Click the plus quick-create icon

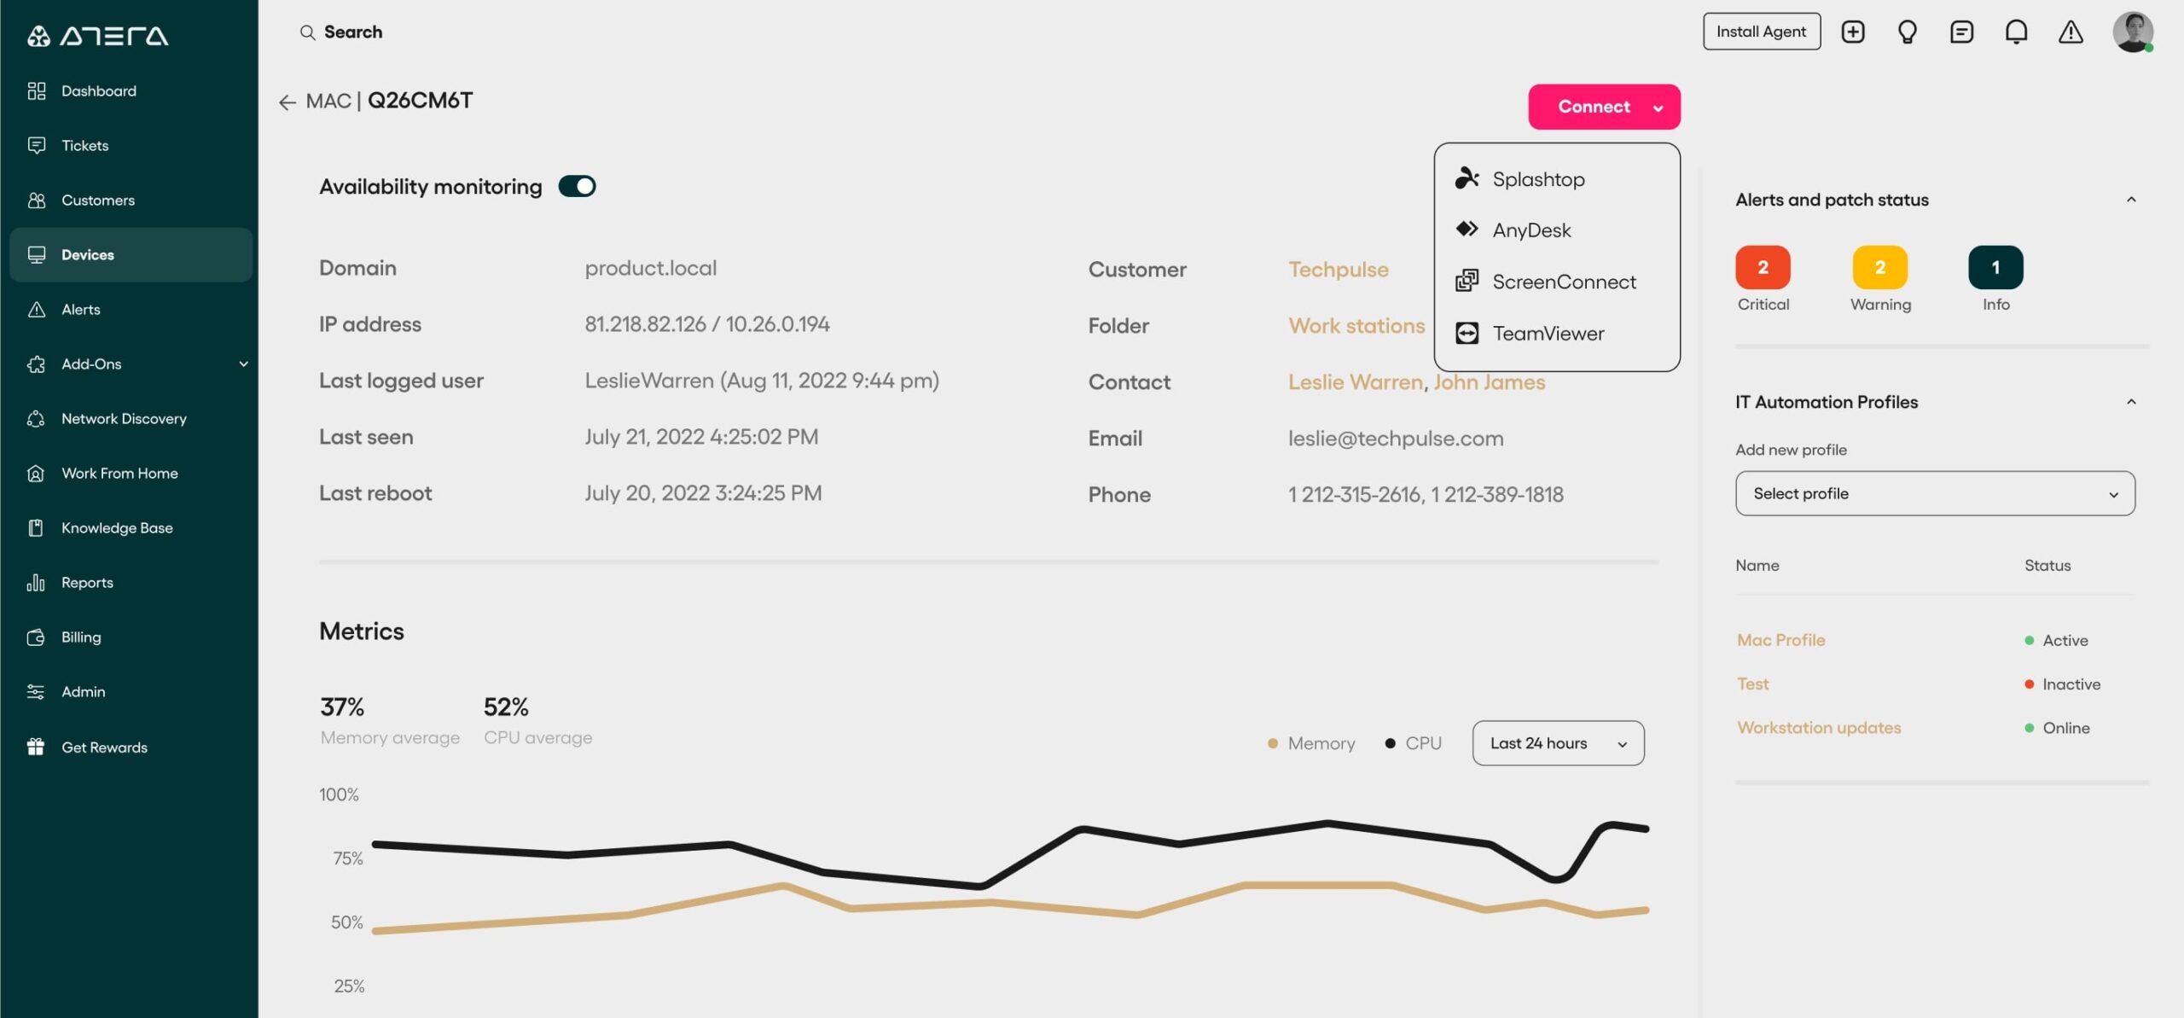1853,31
